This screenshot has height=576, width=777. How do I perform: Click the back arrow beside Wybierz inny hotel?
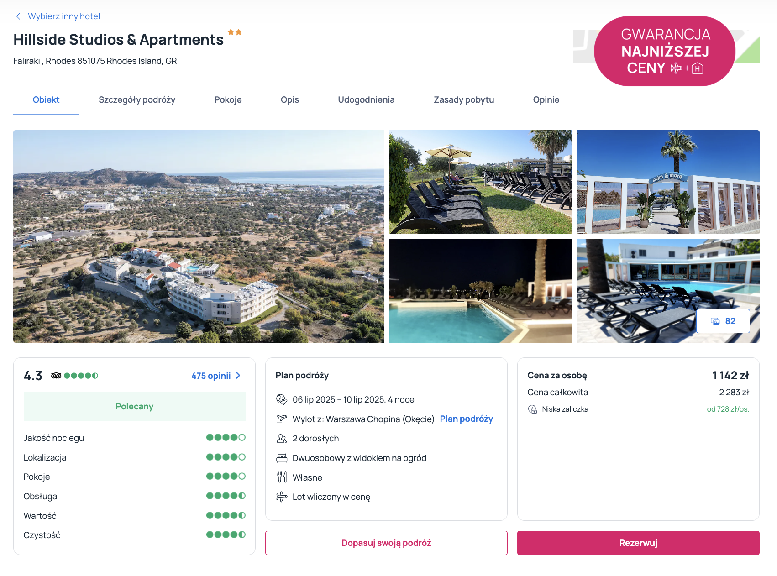click(x=18, y=16)
